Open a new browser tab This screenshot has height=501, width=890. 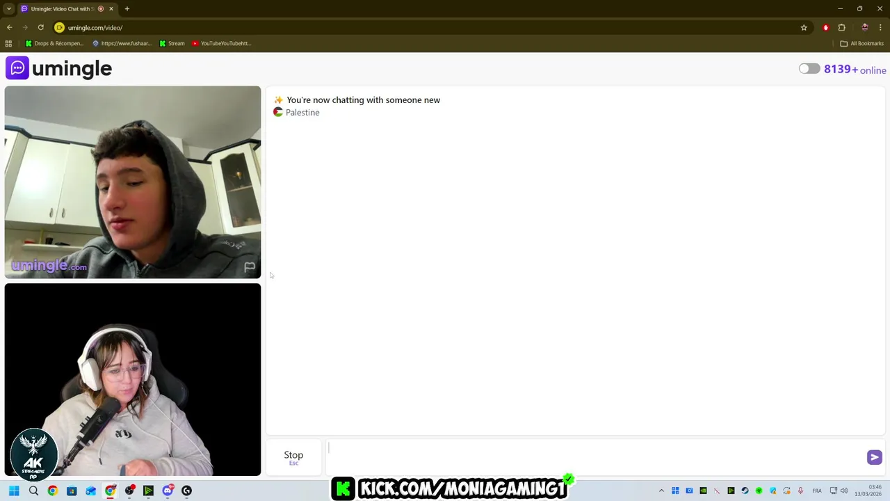127,9
